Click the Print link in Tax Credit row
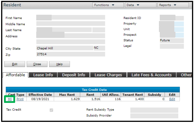194x123 pixels. 20,99
